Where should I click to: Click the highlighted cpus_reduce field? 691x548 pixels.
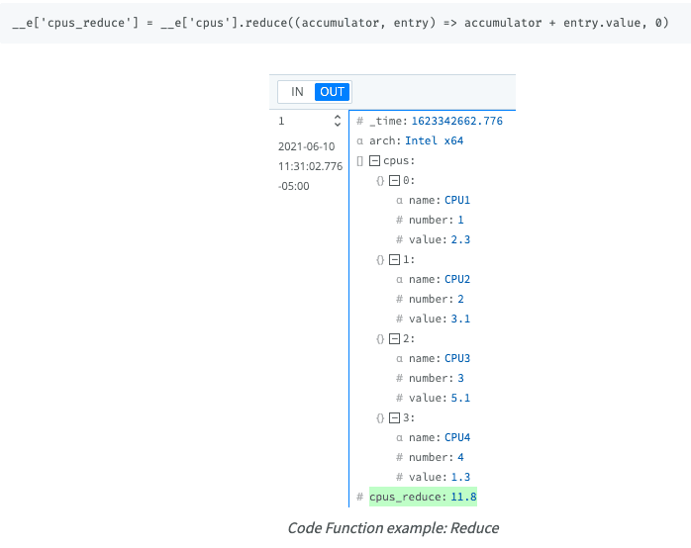click(x=423, y=497)
